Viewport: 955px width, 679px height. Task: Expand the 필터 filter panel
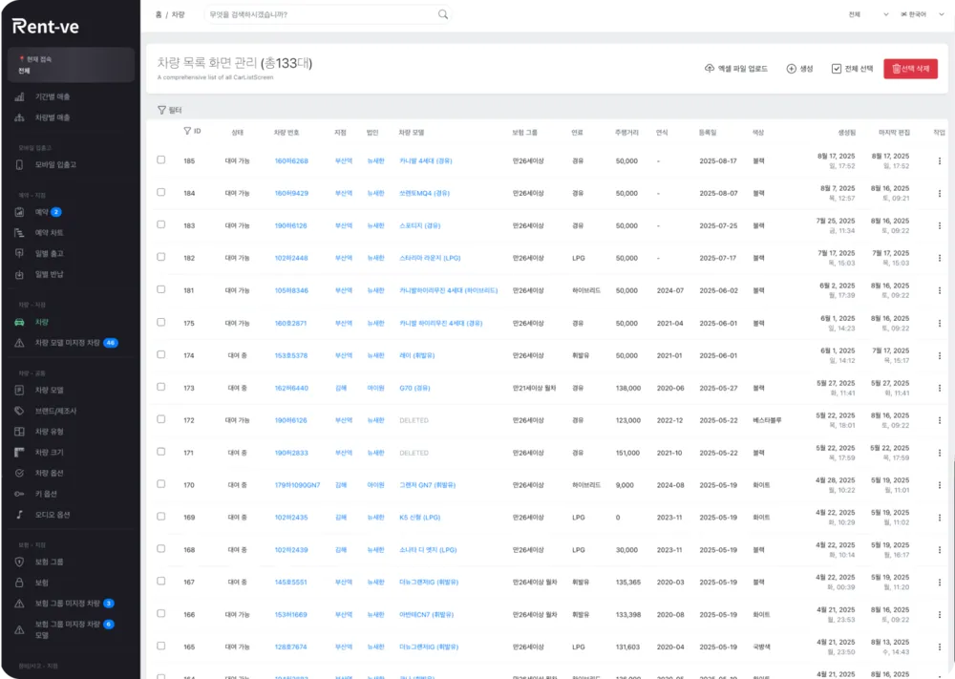(169, 110)
